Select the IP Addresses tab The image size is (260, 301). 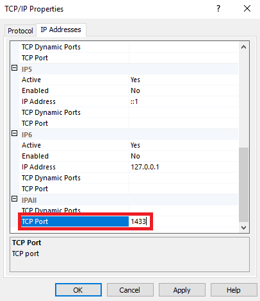click(61, 30)
